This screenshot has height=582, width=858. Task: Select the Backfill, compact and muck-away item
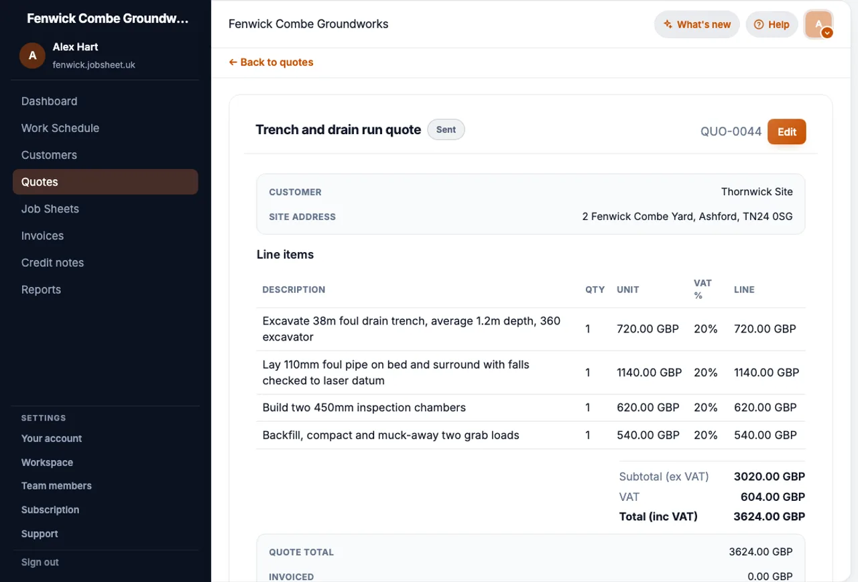click(531, 435)
